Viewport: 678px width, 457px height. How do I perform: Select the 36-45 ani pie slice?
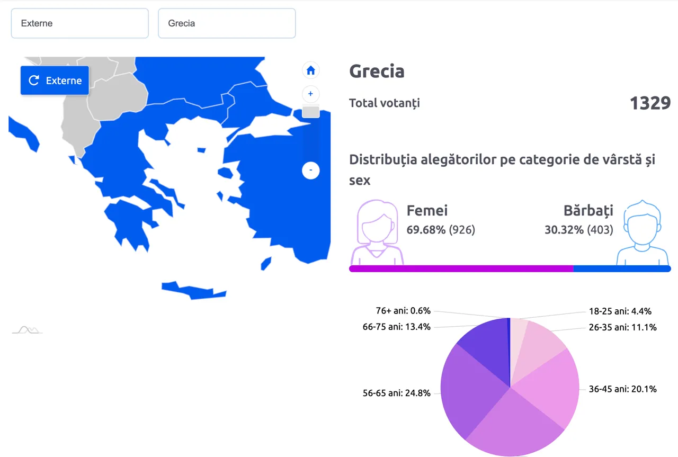tap(551, 387)
